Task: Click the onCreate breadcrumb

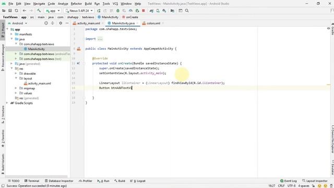Action: (130, 17)
